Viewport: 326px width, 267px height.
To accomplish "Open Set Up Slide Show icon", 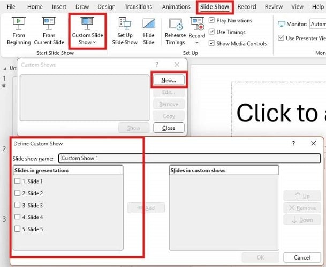I will 125,25.
